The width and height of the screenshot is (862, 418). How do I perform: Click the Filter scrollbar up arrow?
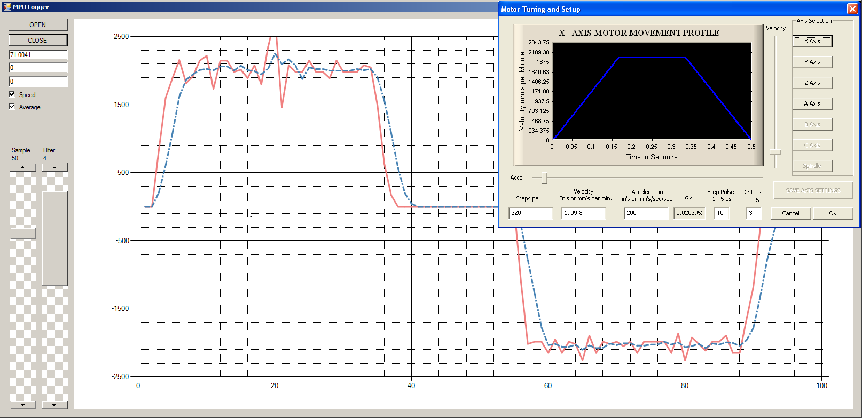pyautogui.click(x=54, y=167)
